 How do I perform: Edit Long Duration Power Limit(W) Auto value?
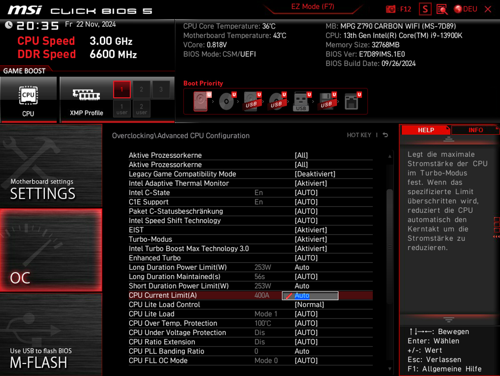pyautogui.click(x=302, y=267)
